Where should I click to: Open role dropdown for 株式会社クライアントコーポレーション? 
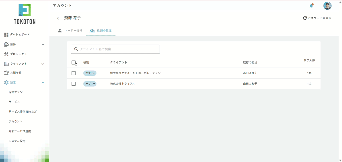click(90, 73)
